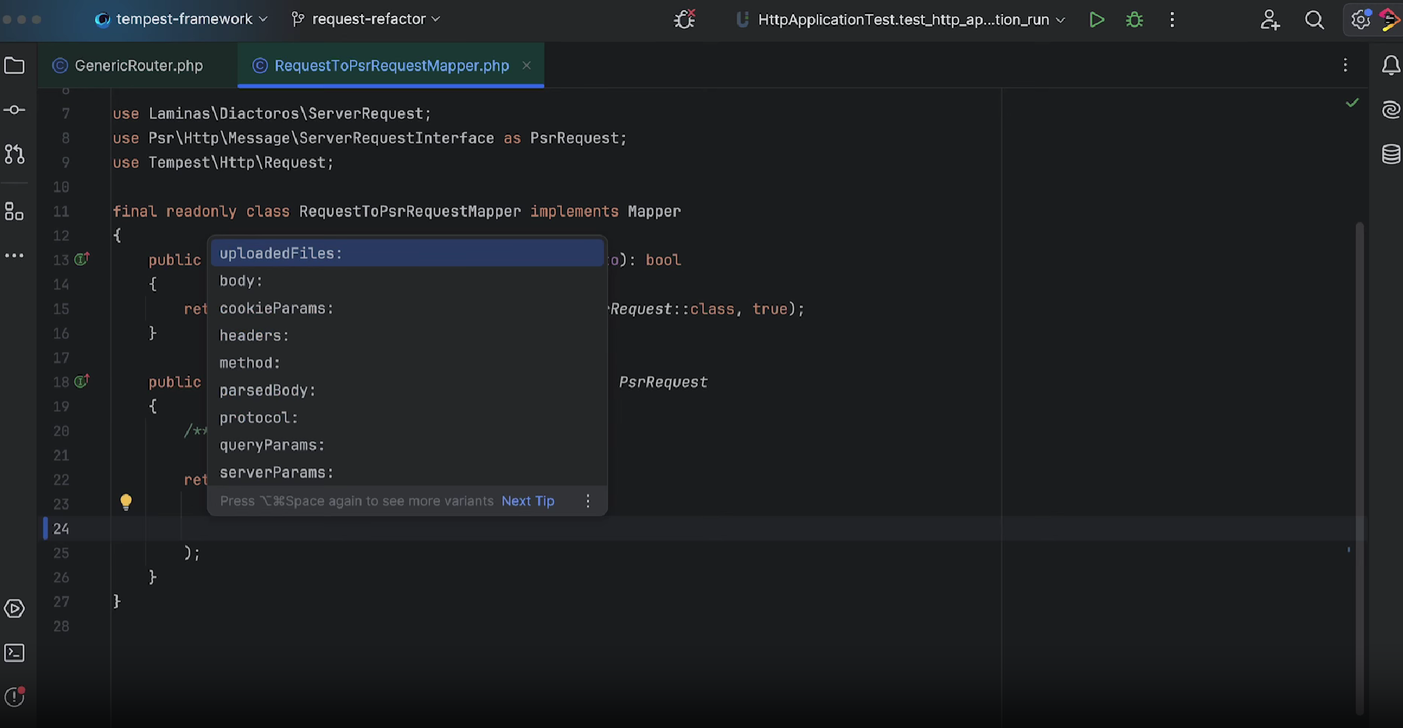Viewport: 1403px width, 728px height.
Task: Switch to the GenericRouter.php tab
Action: (x=138, y=66)
